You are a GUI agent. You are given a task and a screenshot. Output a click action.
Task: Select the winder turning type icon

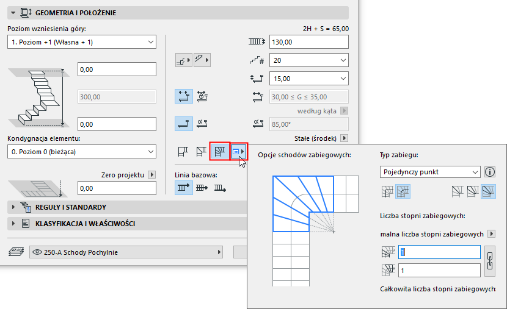220,151
